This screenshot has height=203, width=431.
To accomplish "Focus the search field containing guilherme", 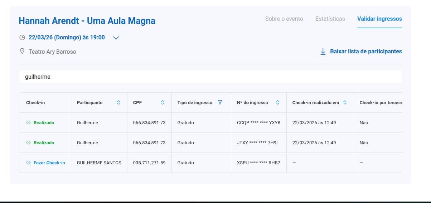I will click(x=210, y=77).
